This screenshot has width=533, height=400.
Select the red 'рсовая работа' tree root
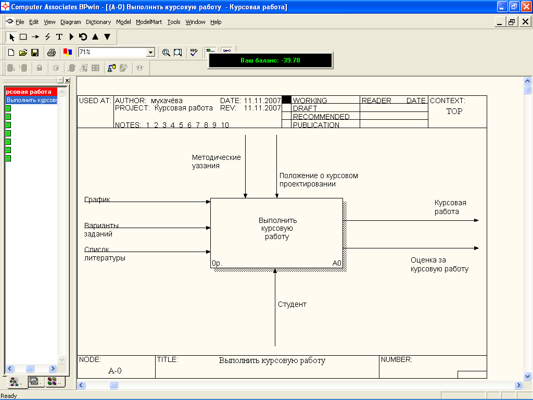(x=29, y=92)
